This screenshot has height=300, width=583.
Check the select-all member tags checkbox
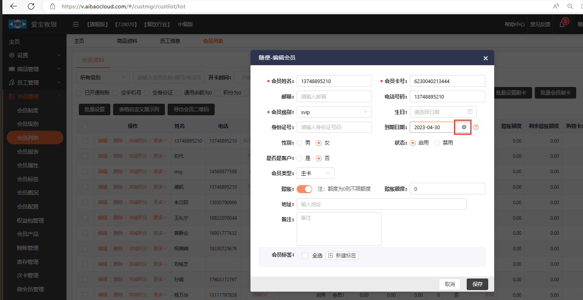[x=305, y=255]
